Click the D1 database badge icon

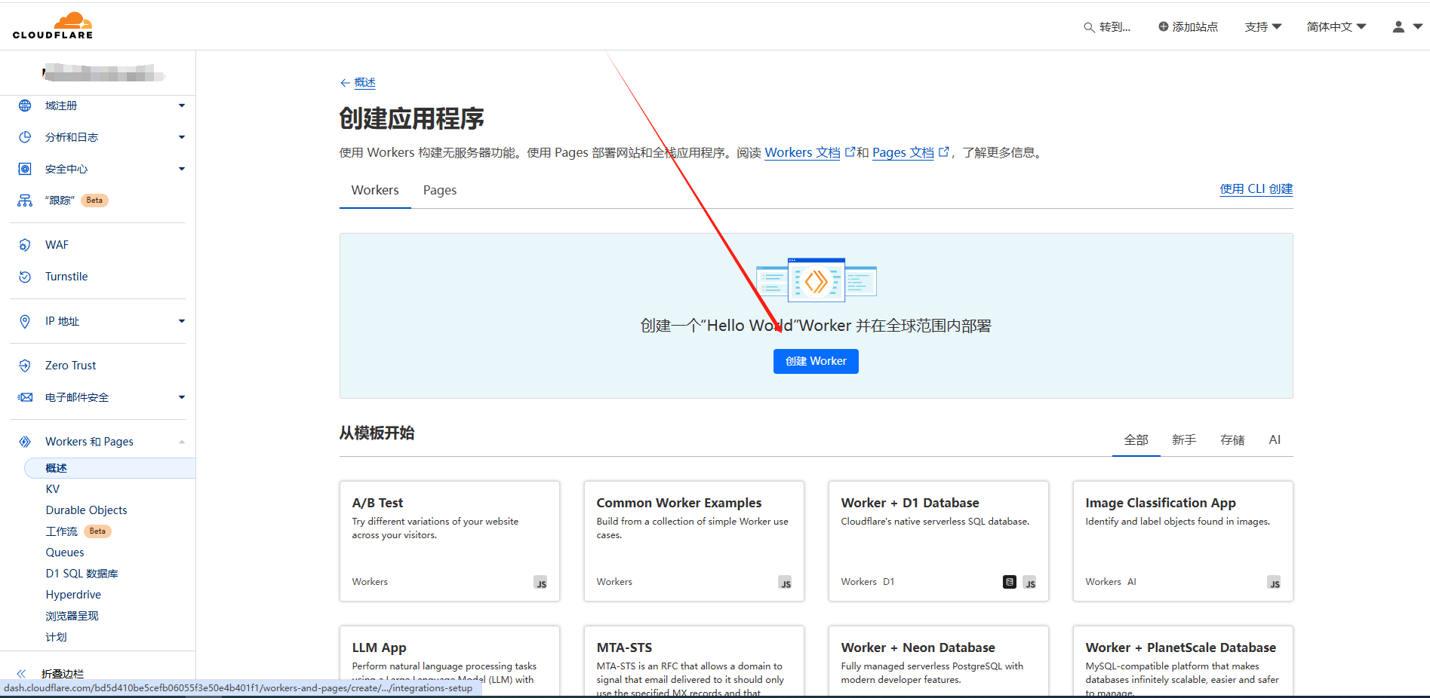[1010, 582]
